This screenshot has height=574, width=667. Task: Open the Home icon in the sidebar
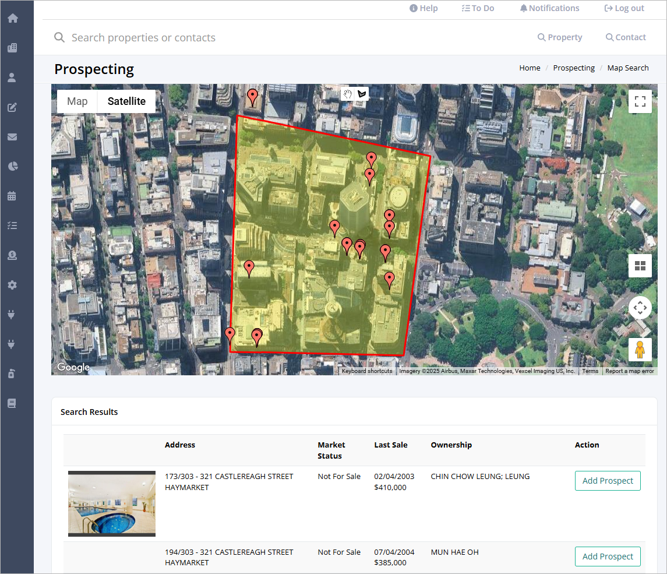12,18
